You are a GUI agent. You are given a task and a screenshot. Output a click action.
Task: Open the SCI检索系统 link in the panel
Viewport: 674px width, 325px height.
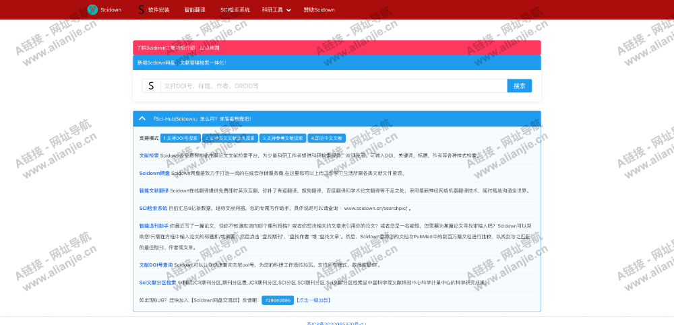[153, 208]
